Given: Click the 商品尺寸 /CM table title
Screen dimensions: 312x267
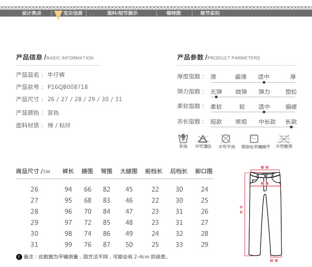Looking at the screenshot, I should pos(33,171).
